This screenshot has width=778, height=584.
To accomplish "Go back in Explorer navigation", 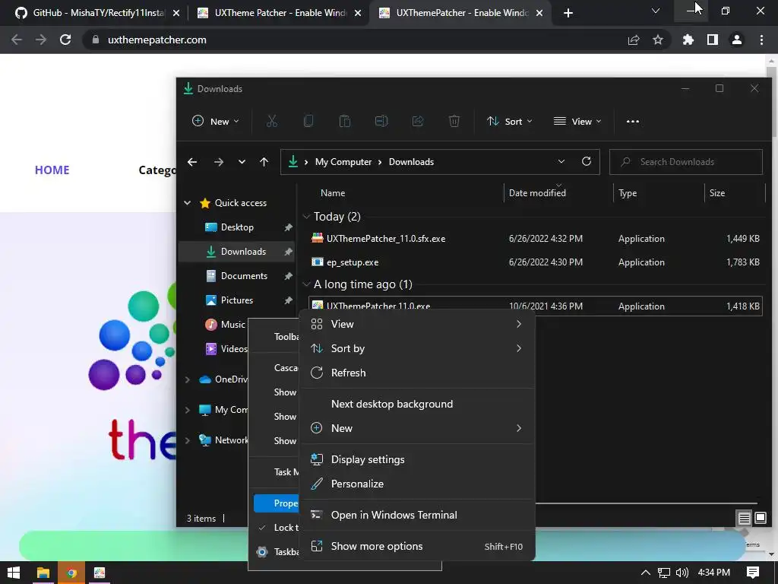I will [192, 162].
